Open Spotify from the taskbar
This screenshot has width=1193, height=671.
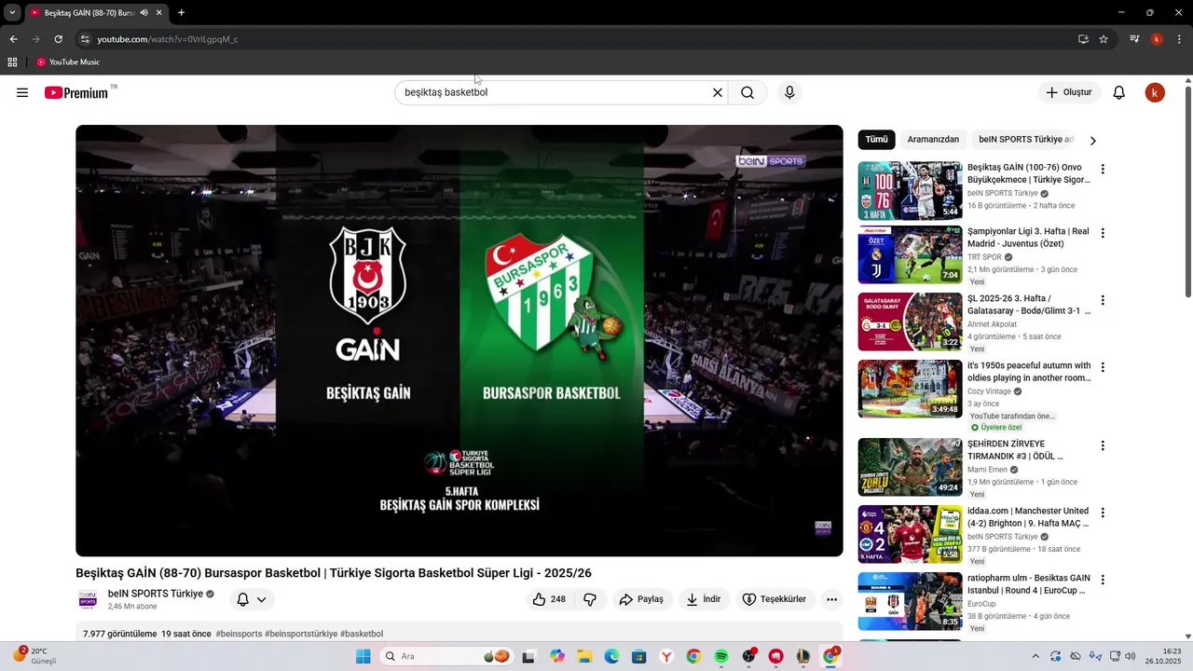pyautogui.click(x=721, y=656)
